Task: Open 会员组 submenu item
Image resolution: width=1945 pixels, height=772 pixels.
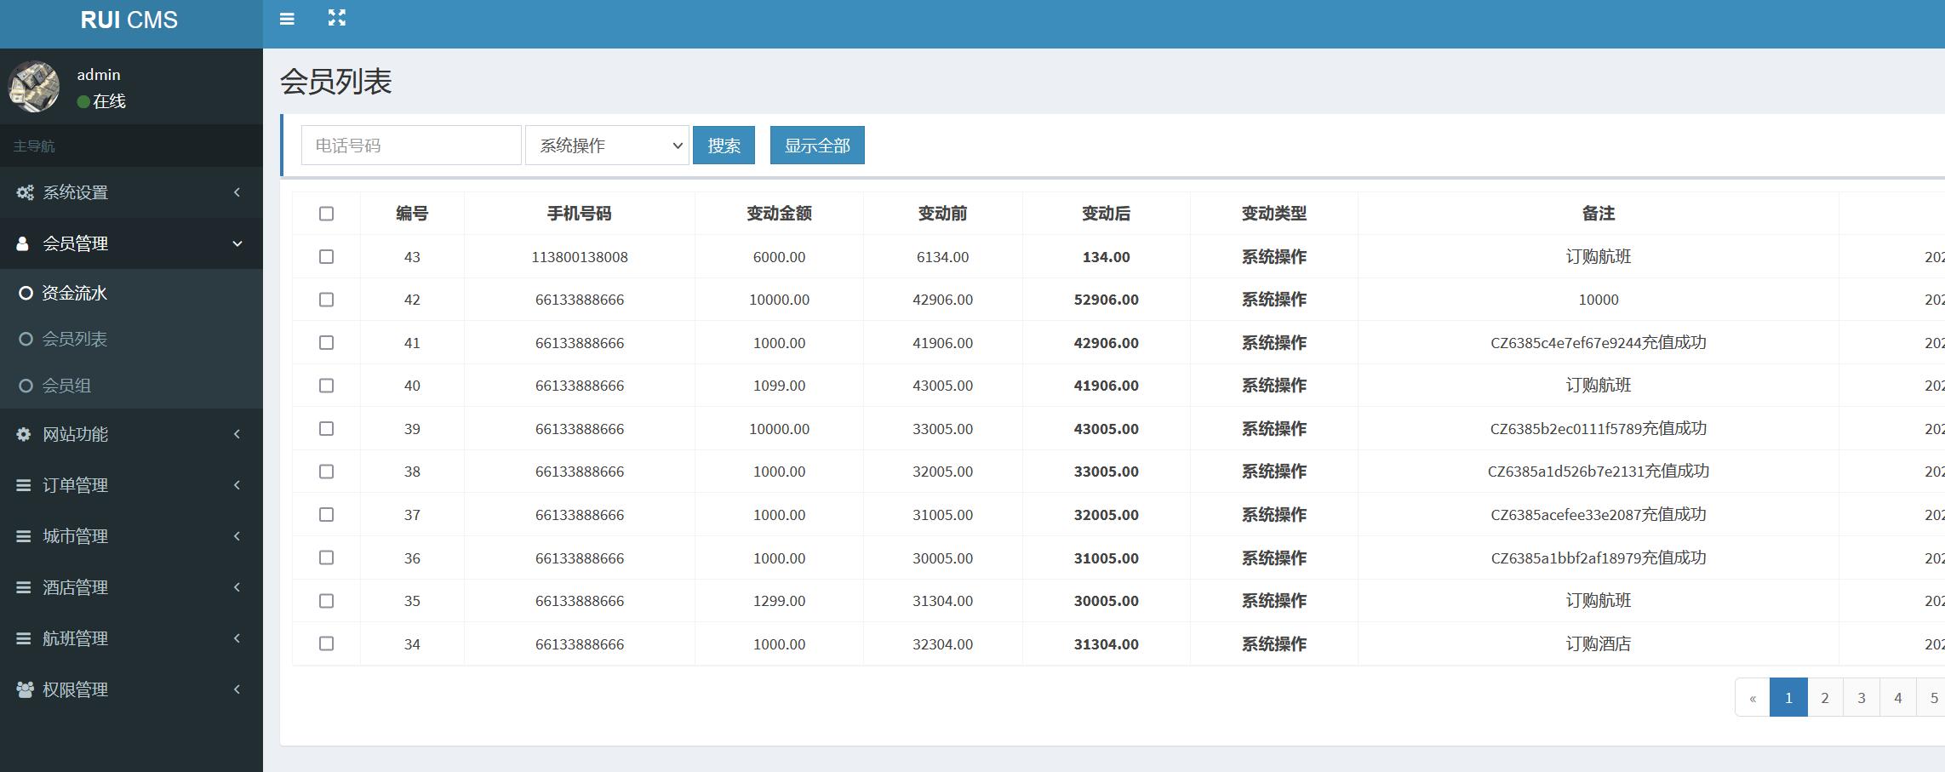Action: pyautogui.click(x=131, y=386)
